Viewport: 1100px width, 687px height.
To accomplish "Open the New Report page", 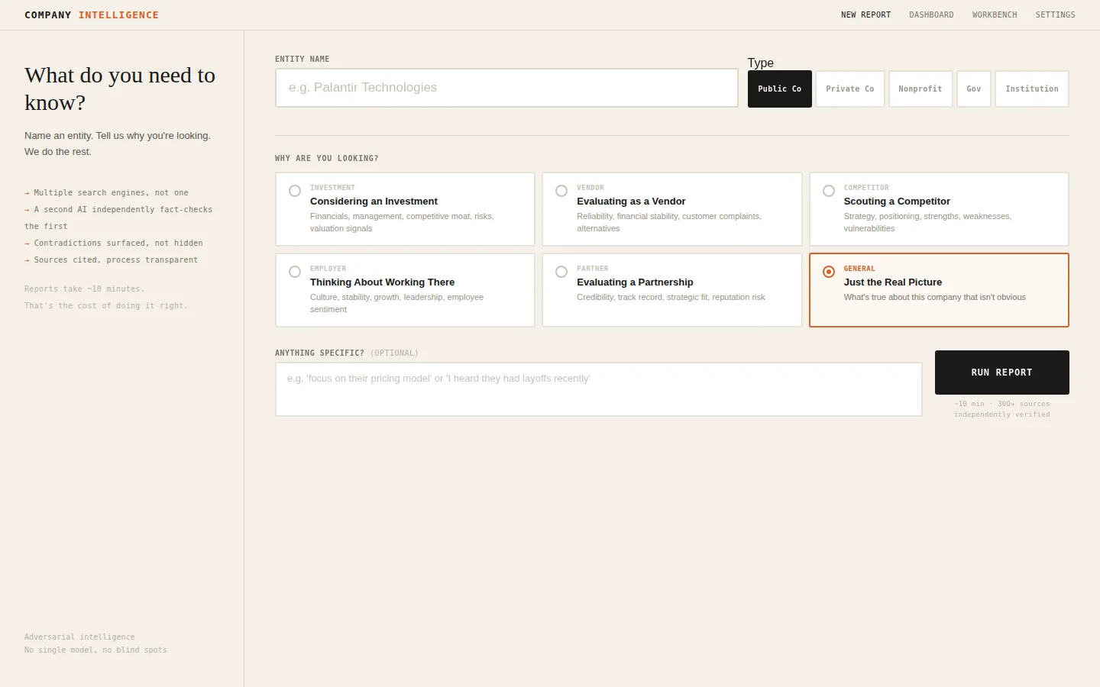I will tap(865, 15).
